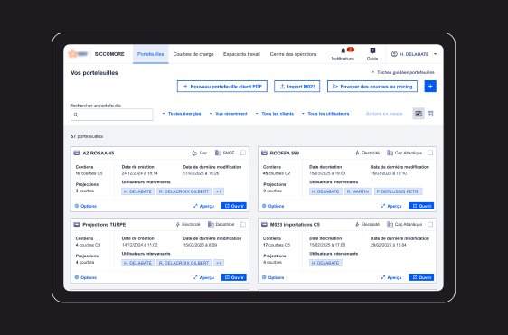Screen dimensions: 508x335
Task: Click Ouvrir button on Projections TURPE card
Action: click(234, 277)
